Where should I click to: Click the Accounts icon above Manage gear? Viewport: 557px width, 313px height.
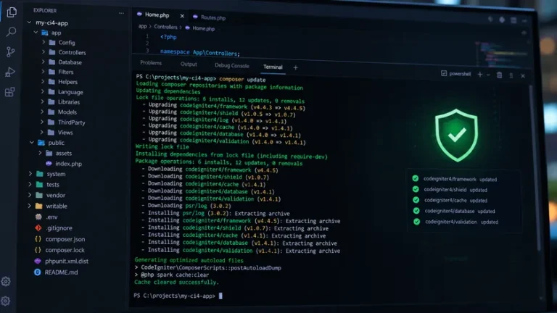click(6, 281)
